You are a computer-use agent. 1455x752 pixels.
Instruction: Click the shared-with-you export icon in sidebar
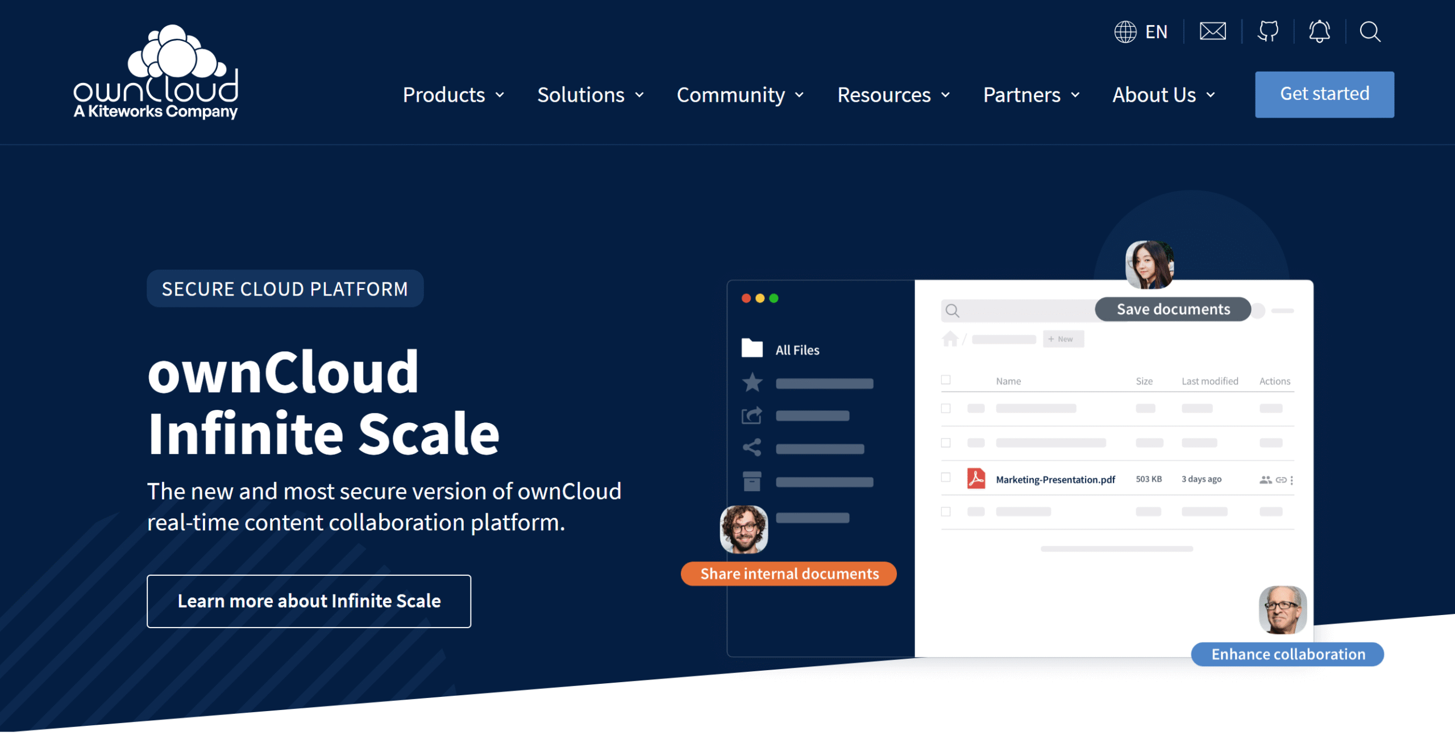pyautogui.click(x=752, y=416)
